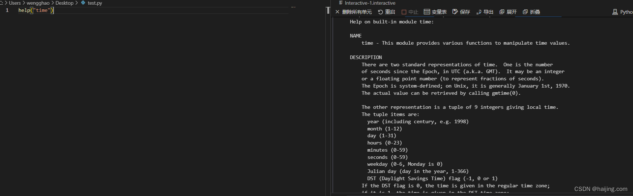633x196 pixels.
Task: Click the "minutes (0-59)" output line
Action: tap(388, 150)
